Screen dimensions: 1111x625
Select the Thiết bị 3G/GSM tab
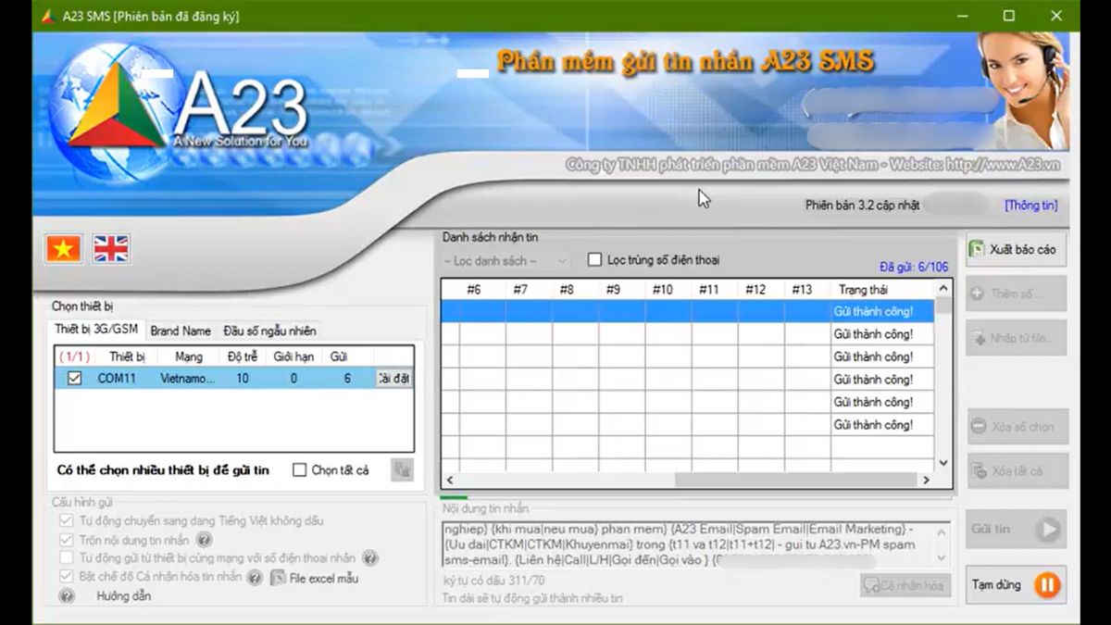pyautogui.click(x=96, y=330)
